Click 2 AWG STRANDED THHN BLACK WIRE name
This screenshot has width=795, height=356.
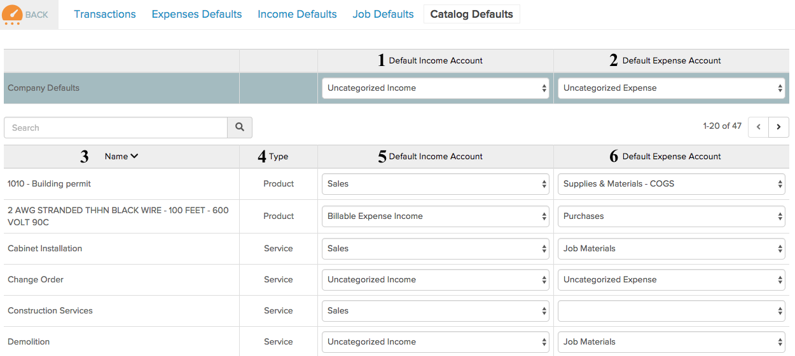click(x=118, y=216)
